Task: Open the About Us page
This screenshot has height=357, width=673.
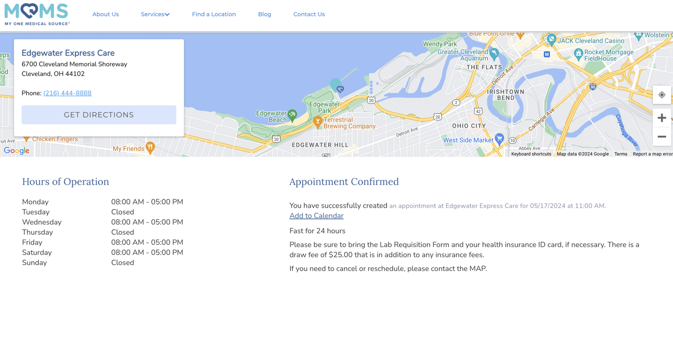Action: 105,14
